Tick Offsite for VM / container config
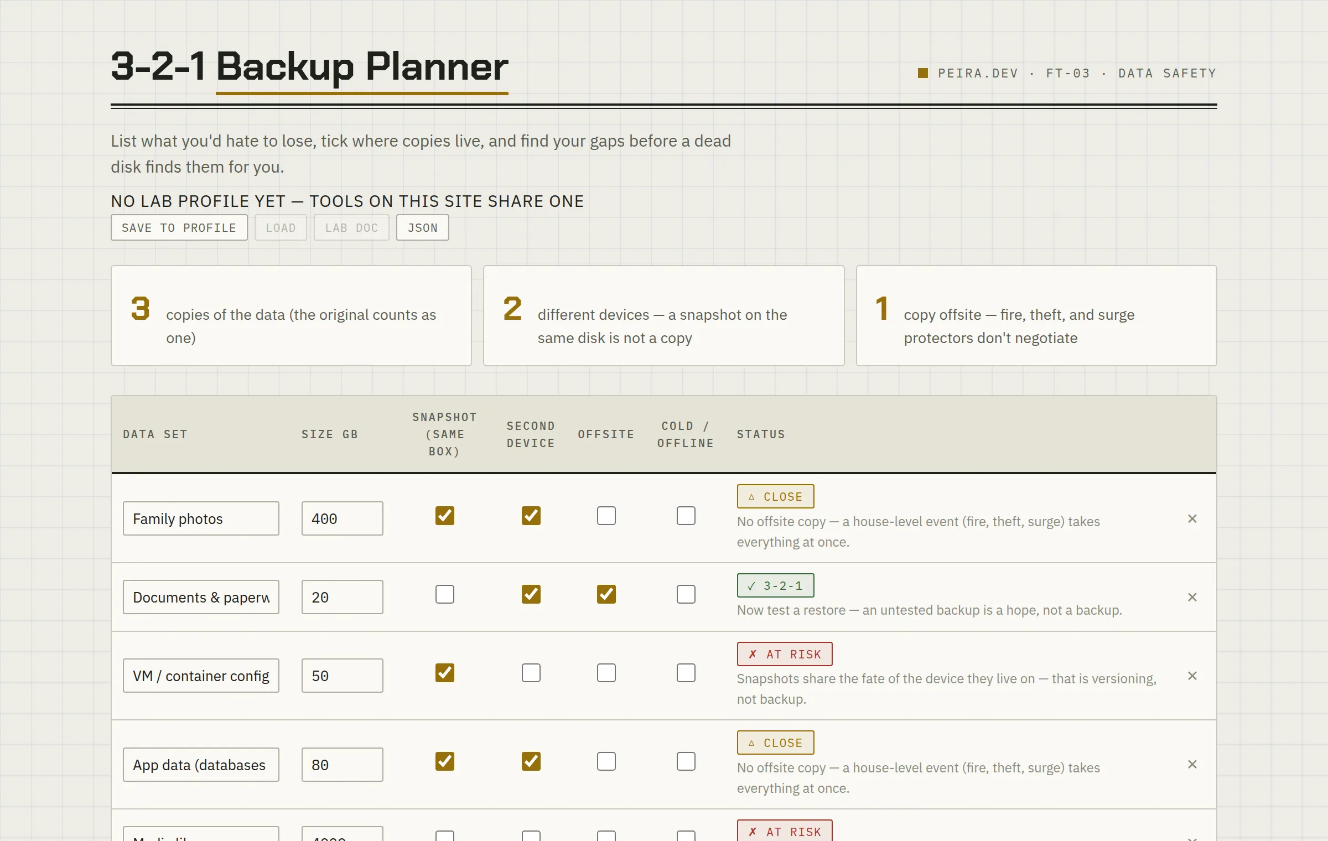The height and width of the screenshot is (841, 1328). click(x=606, y=673)
